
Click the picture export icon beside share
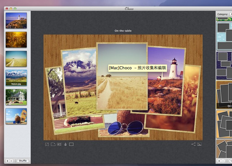pos(200,144)
